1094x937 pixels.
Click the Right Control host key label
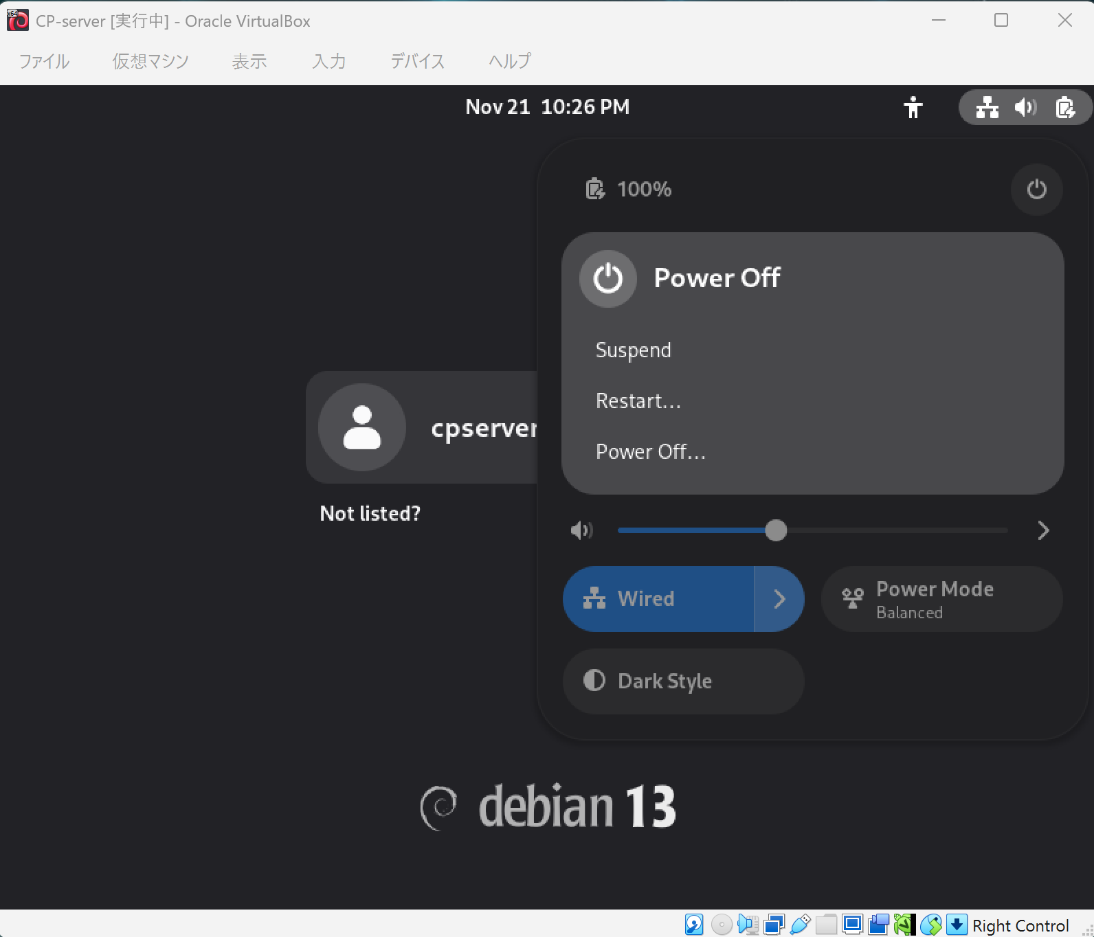1020,925
